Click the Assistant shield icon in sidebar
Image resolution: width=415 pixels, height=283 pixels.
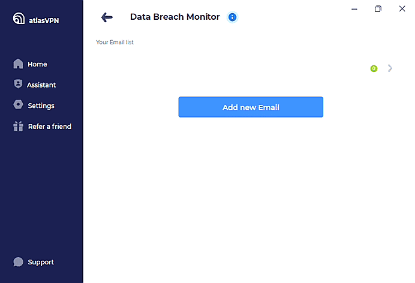(18, 85)
